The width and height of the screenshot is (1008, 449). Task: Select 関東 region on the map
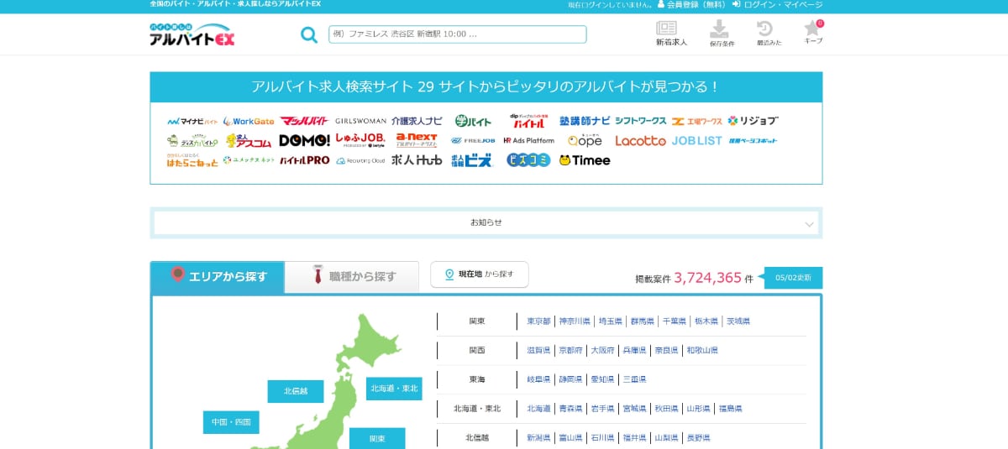(377, 439)
